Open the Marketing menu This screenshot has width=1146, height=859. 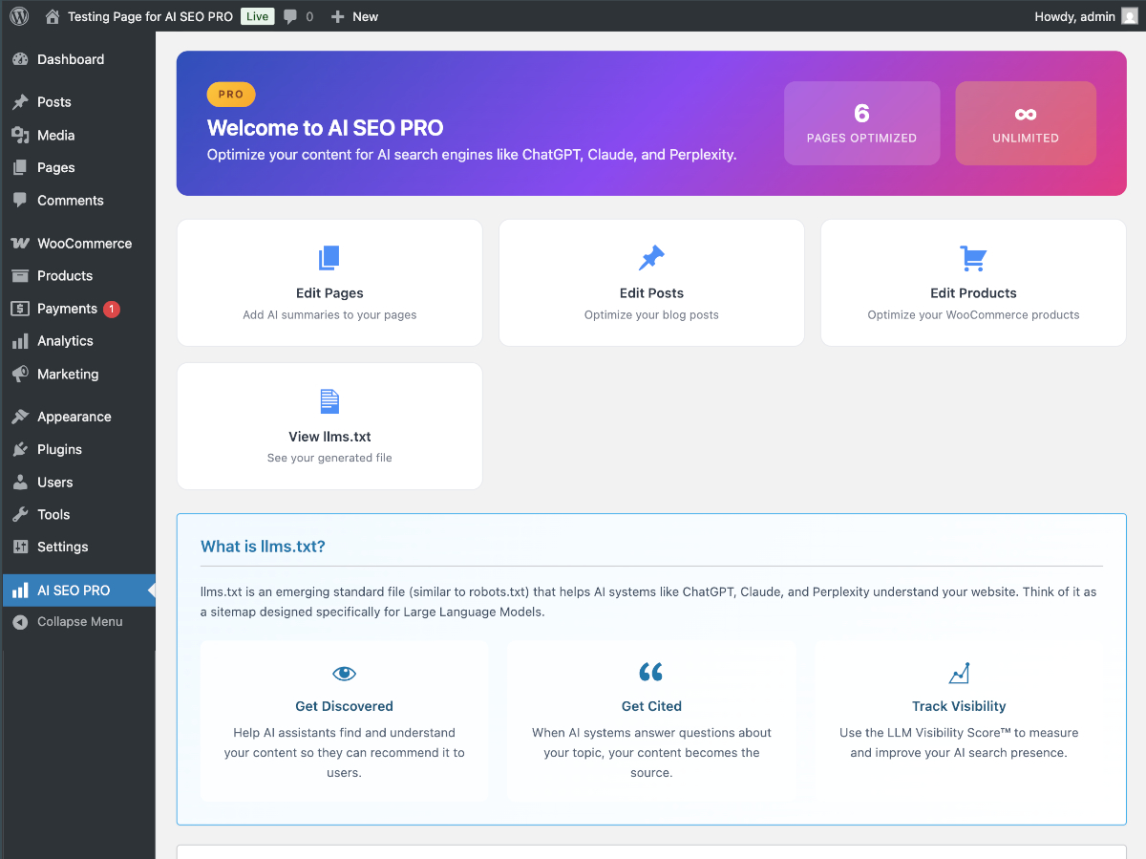(78, 375)
